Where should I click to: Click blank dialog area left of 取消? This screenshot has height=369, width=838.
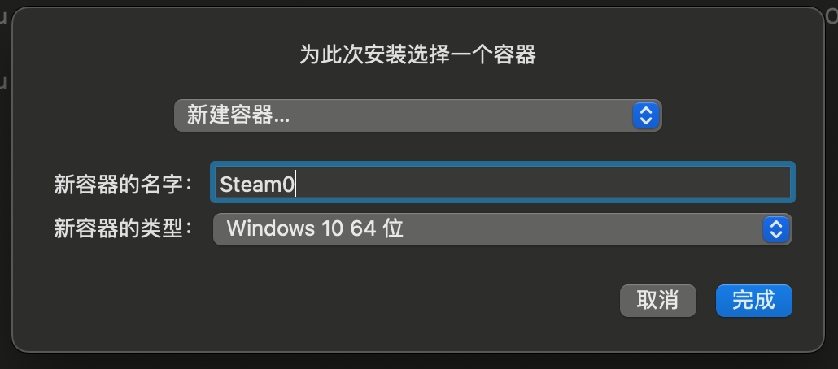[x=325, y=301]
